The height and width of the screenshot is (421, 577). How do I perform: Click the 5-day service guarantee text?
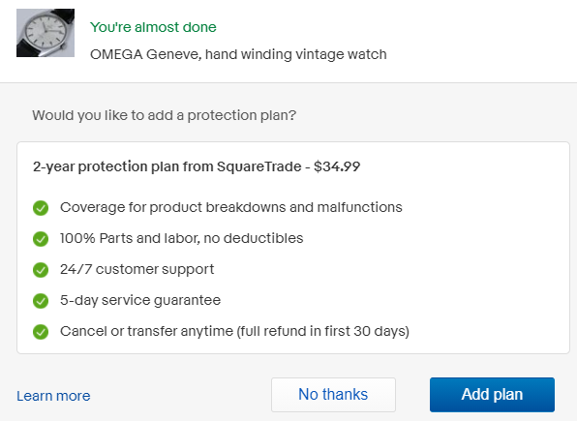[x=140, y=300]
